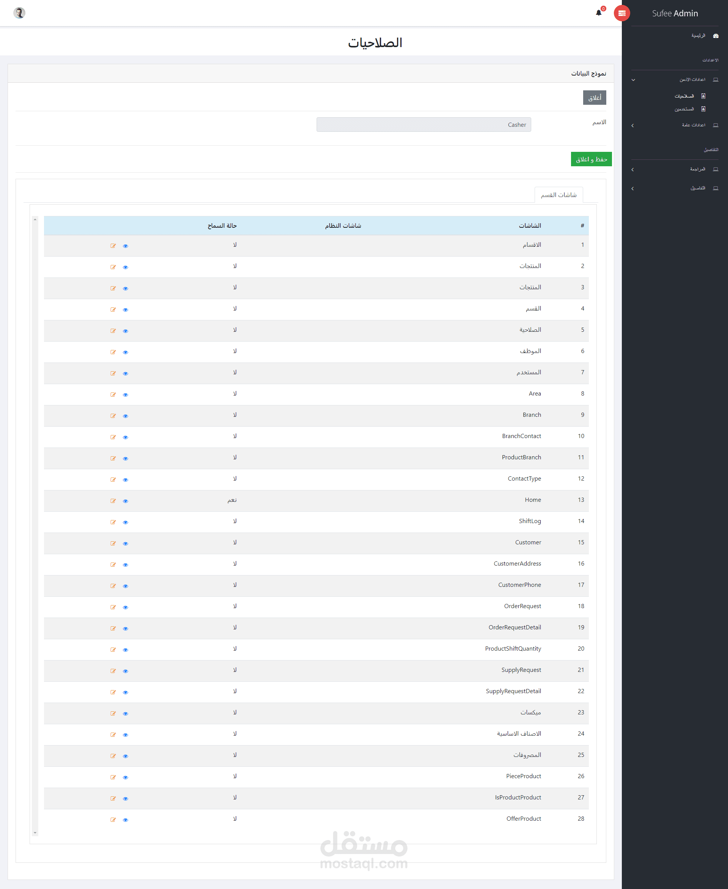Viewport: 728px width, 889px height.
Task: Edit the ShiftLog row permission
Action: [113, 522]
